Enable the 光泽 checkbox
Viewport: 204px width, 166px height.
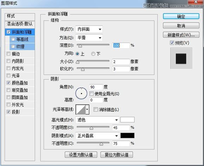8,75
